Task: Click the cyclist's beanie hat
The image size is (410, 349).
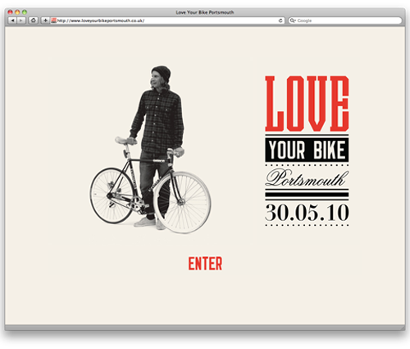Action: point(162,73)
